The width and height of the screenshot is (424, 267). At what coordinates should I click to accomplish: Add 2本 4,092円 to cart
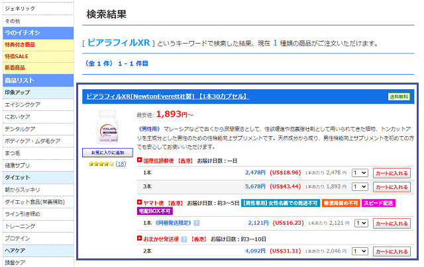tap(392, 252)
